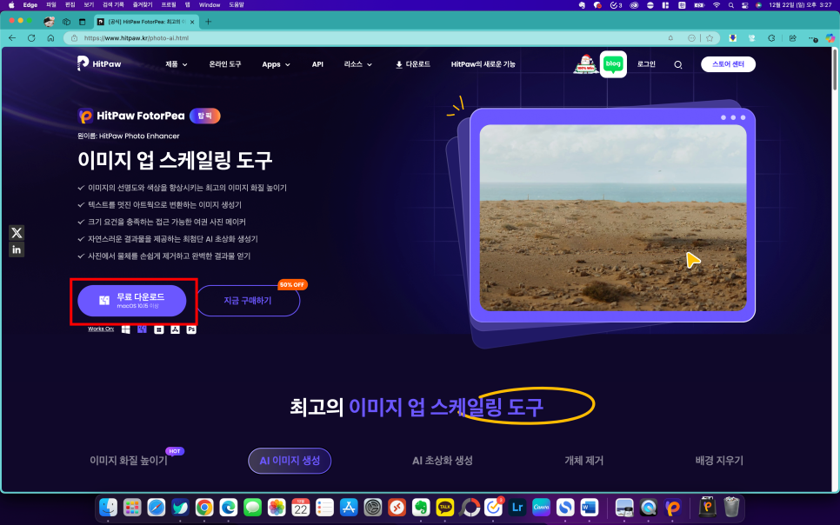Open the 다운로드 nav item
Image resolution: width=840 pixels, height=525 pixels.
(413, 64)
